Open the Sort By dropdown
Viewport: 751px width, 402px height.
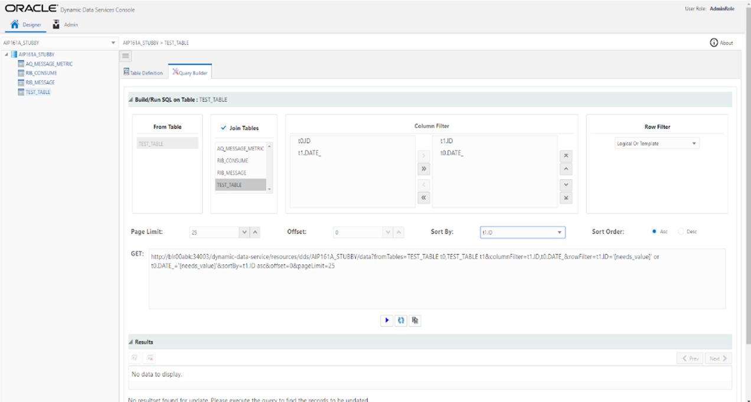(559, 232)
